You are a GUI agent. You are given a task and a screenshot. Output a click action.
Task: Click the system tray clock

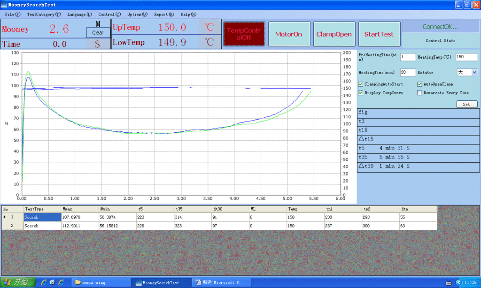(x=469, y=282)
